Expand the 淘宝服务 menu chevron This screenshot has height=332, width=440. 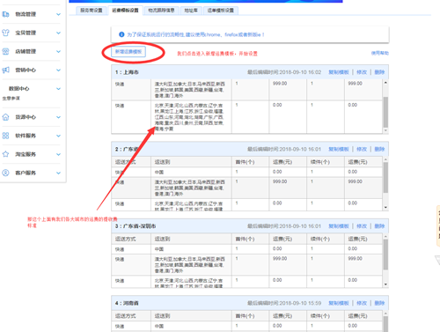[58, 154]
